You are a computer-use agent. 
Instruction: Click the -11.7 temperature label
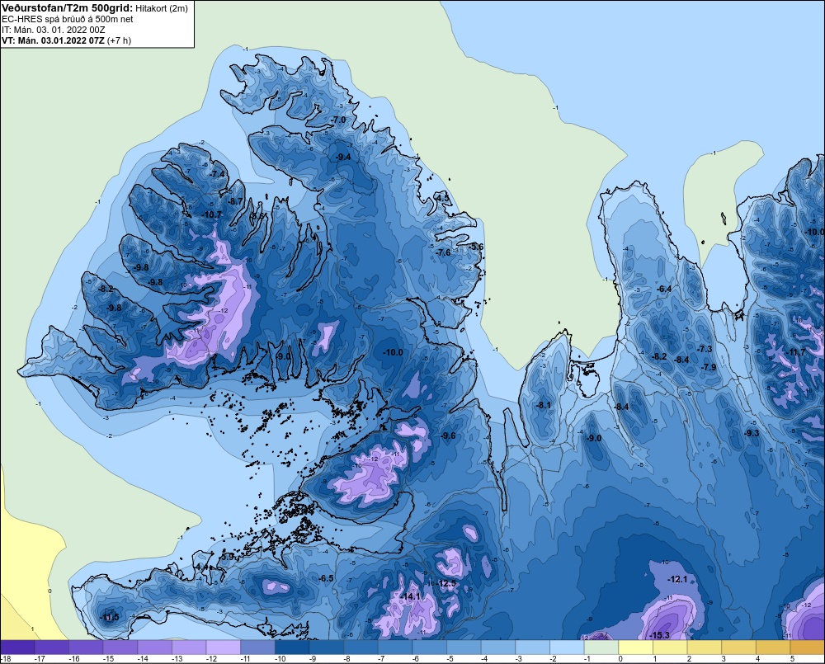(795, 352)
